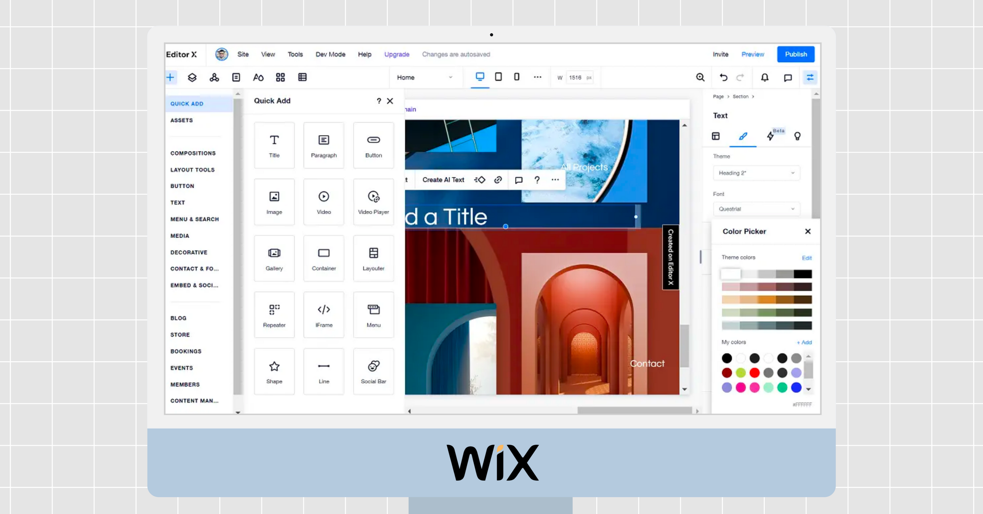The image size is (983, 514).
Task: Click the animation icon in floating toolbar
Action: 480,180
